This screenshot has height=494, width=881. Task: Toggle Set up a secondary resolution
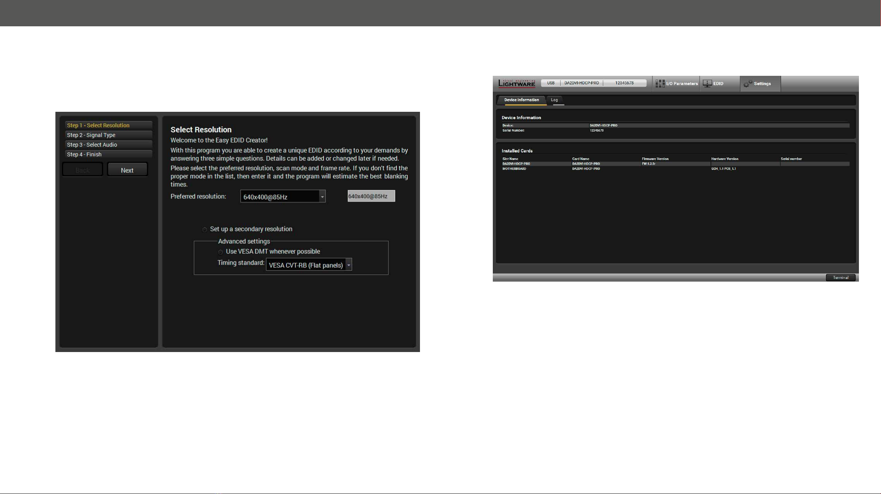(x=205, y=230)
